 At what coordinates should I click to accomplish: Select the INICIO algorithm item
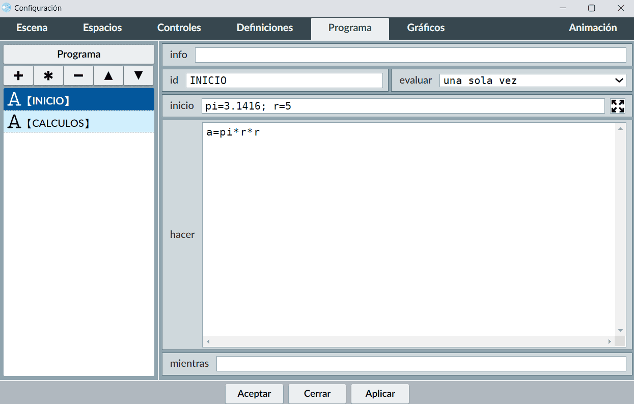pyautogui.click(x=79, y=100)
